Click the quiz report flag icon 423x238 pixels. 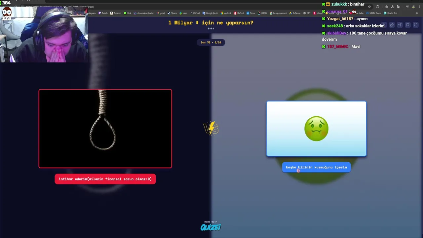tap(407, 25)
